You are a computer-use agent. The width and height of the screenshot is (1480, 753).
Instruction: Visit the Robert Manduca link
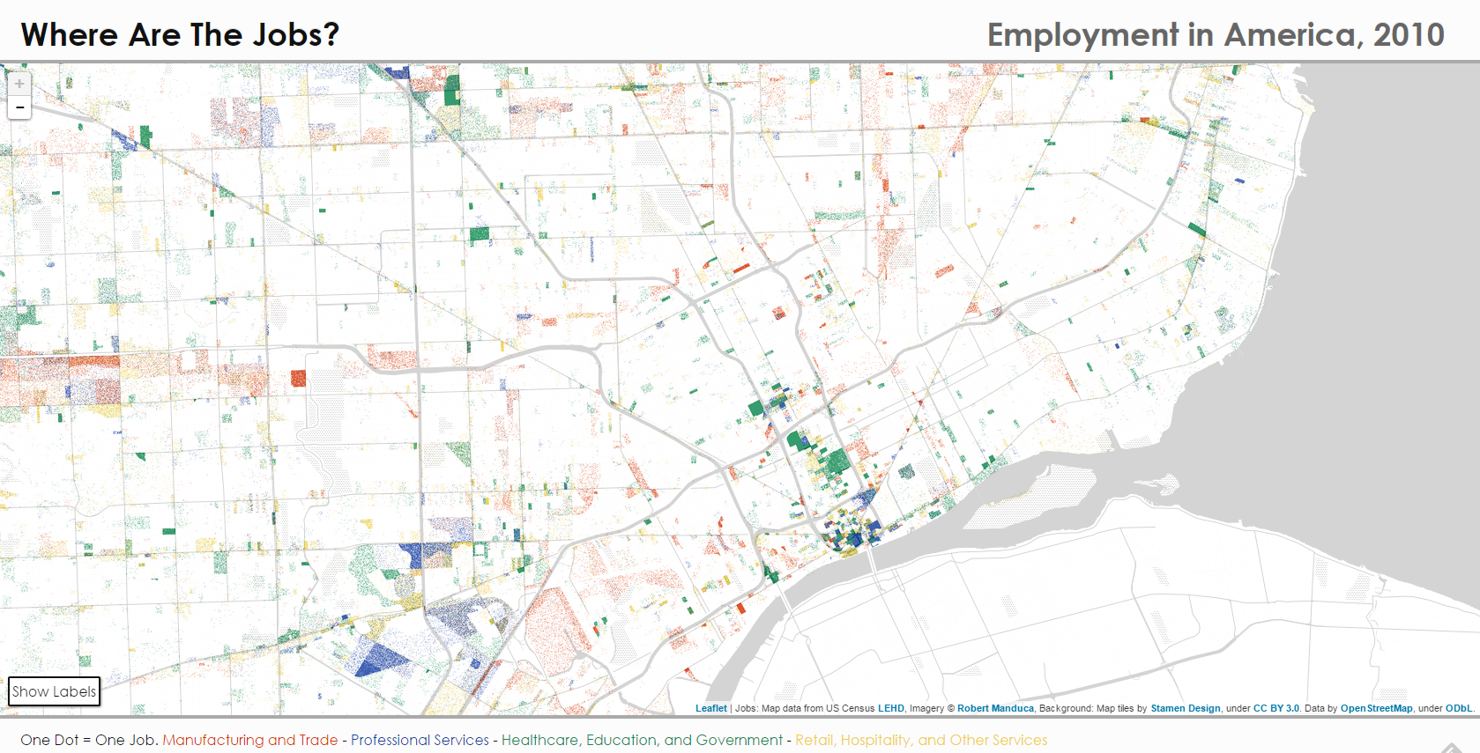pyautogui.click(x=995, y=708)
